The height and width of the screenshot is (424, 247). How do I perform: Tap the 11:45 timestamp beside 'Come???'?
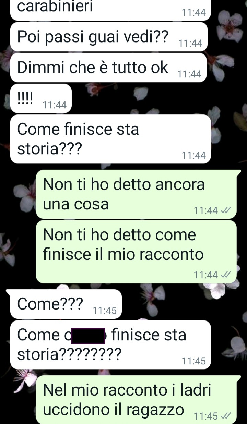pyautogui.click(x=105, y=311)
